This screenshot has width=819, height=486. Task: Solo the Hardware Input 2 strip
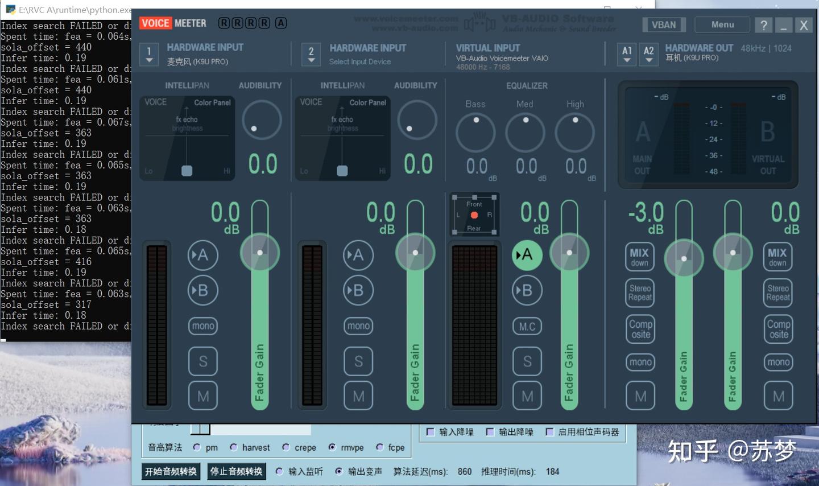pos(358,361)
